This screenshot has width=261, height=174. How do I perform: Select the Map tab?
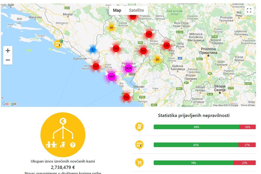click(117, 10)
